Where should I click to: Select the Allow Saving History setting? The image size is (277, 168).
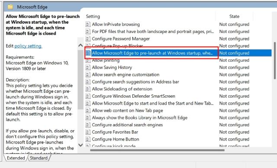coord(112,67)
